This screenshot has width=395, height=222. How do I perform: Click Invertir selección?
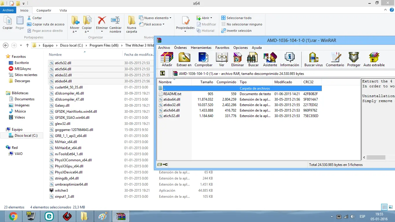point(236,31)
